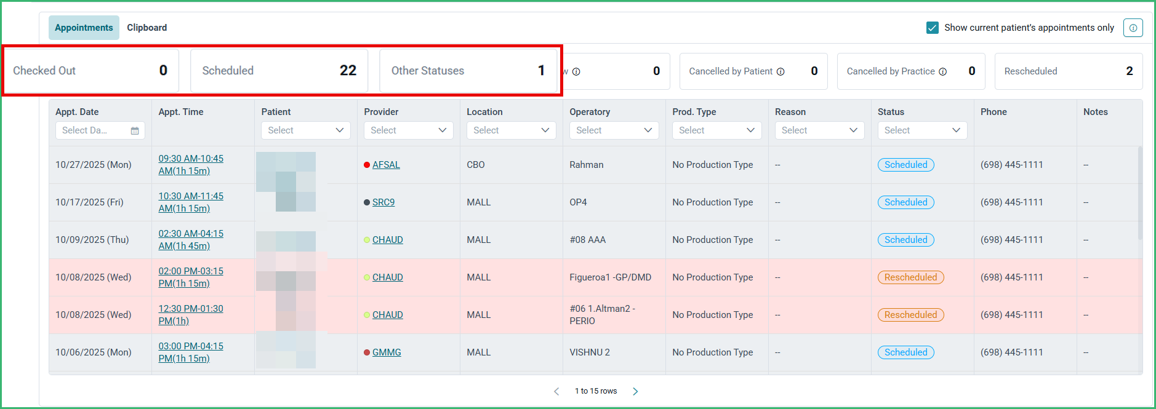
Task: Select the Appointments tab
Action: pyautogui.click(x=84, y=28)
